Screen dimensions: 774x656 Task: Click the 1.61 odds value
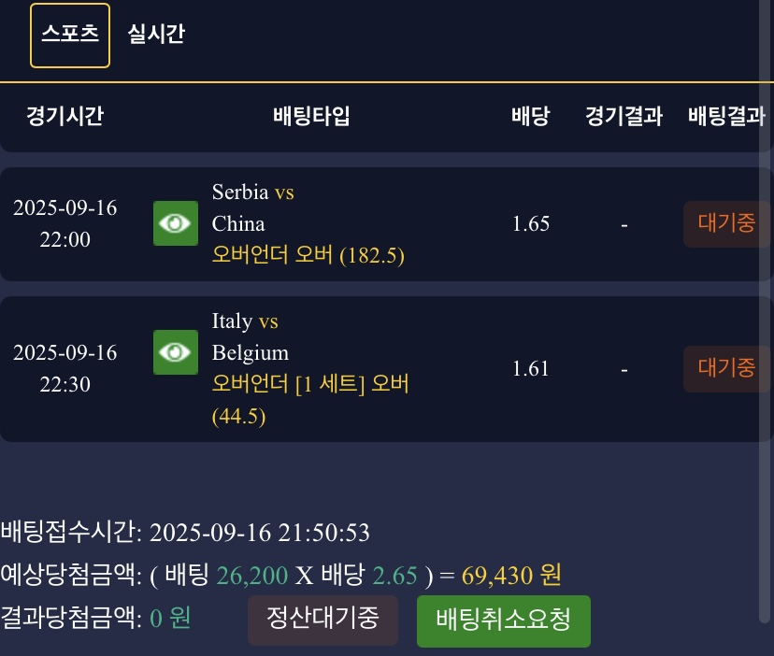530,368
